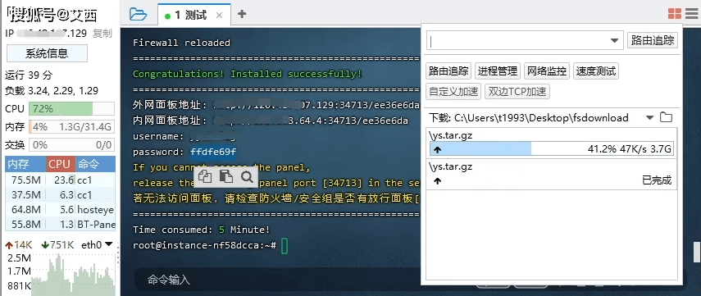Click the highlighted password ffdfe69f
The width and height of the screenshot is (701, 296).
pyautogui.click(x=213, y=152)
